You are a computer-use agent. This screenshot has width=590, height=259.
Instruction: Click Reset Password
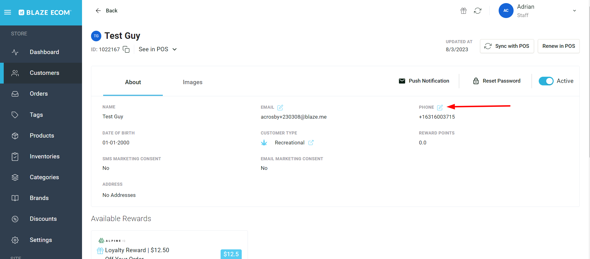(x=496, y=81)
